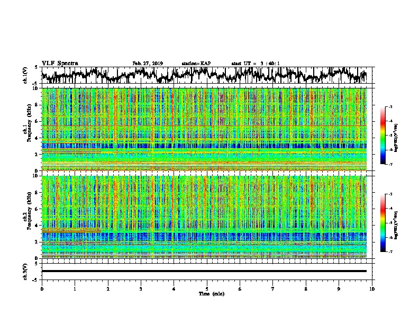Click time axis tick label "9"
419x324 pixels.
click(339, 289)
